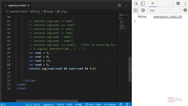Click the commented 'num1 === num2' line
Viewport: 188px width, 106px height.
pos(52,25)
